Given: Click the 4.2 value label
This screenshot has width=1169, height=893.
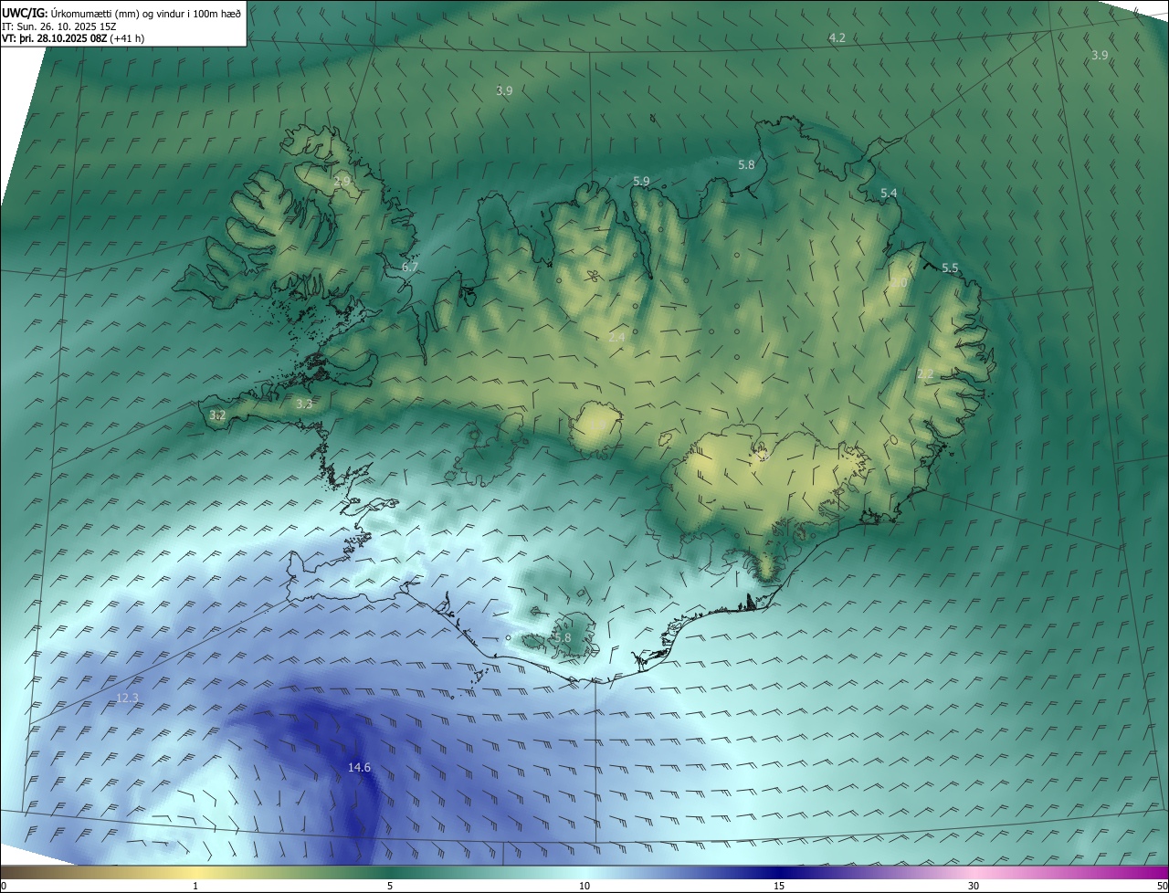Looking at the screenshot, I should (837, 37).
